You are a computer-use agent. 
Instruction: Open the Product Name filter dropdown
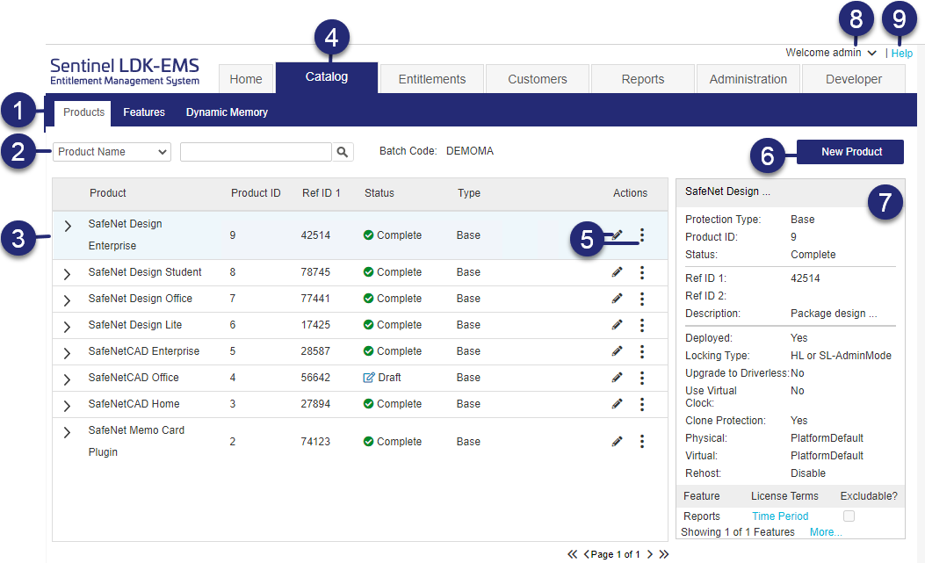point(112,152)
